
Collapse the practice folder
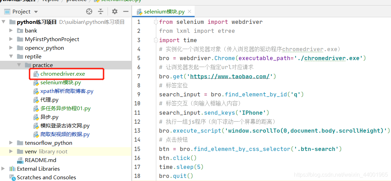(x=19, y=65)
